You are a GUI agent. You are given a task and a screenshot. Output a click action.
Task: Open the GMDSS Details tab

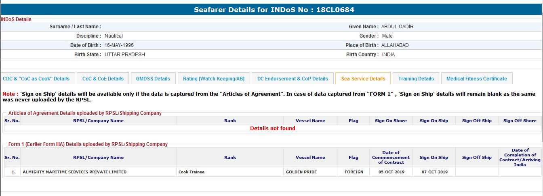(x=153, y=79)
